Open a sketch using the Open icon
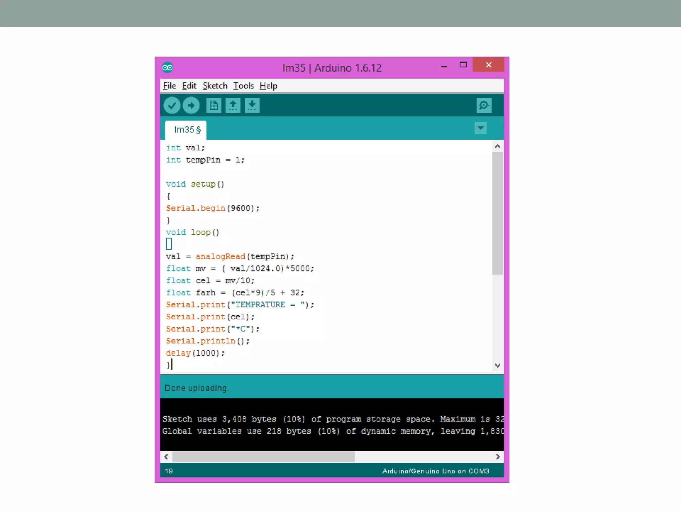This screenshot has width=681, height=511. click(x=233, y=106)
